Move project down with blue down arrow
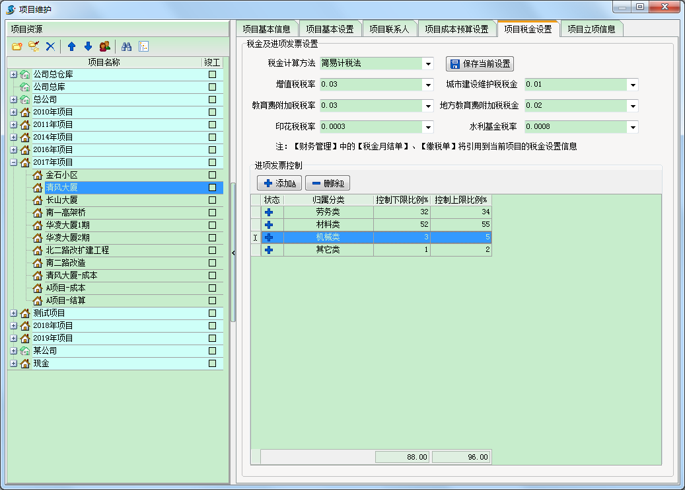 88,46
